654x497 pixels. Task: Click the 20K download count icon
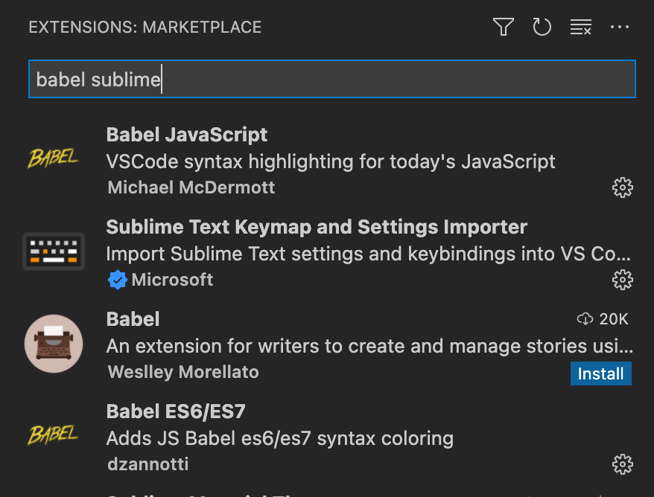(585, 319)
